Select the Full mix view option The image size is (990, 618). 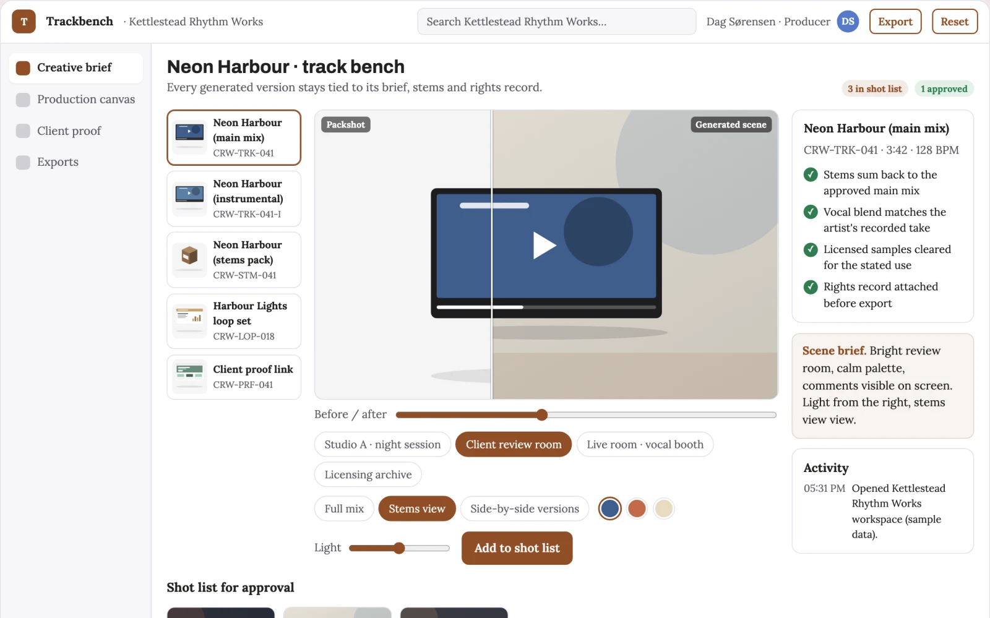[344, 509]
